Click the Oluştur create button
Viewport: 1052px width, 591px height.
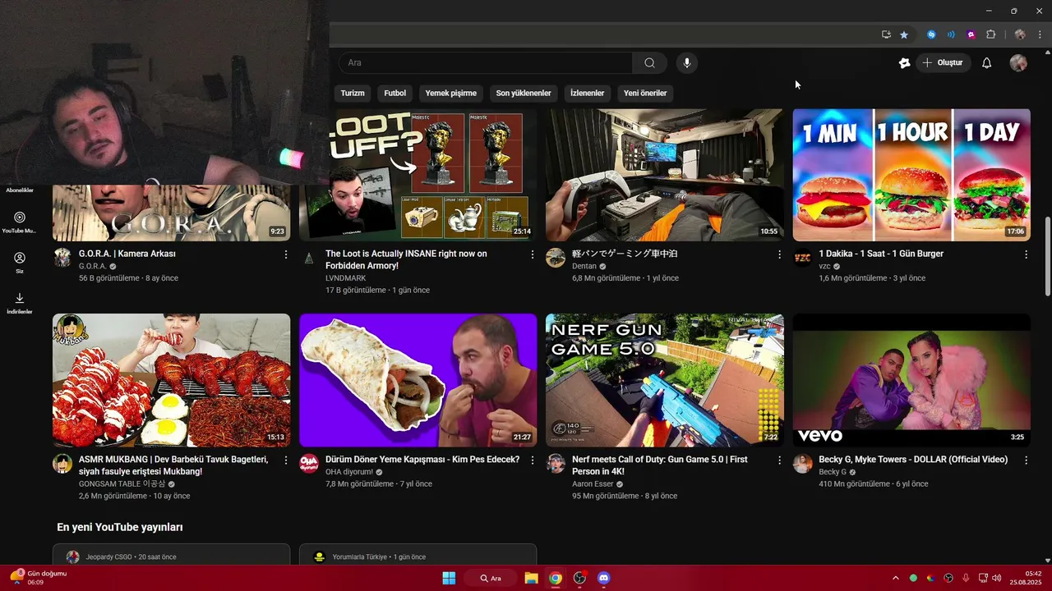(944, 63)
